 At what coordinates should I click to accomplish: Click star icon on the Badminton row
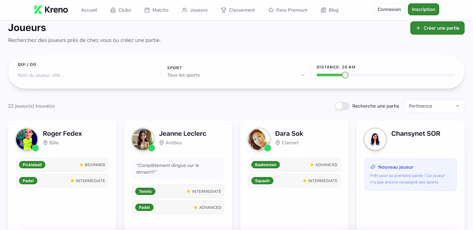coord(312,165)
